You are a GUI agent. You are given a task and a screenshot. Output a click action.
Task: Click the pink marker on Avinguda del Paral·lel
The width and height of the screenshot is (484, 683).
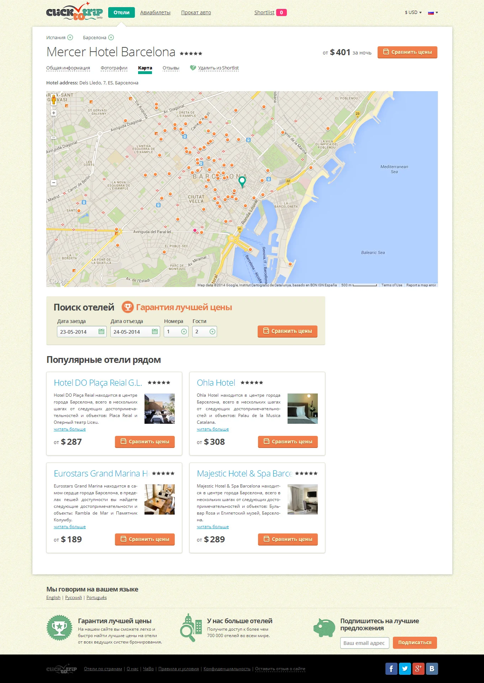coord(195,230)
